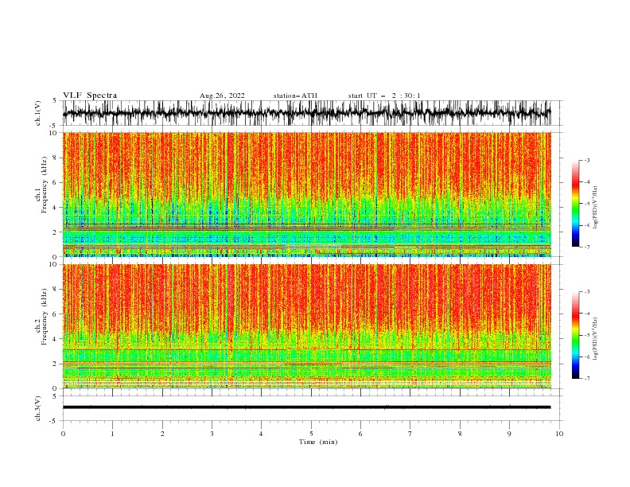Click the "-5" tick on ch.2 colorbar
This screenshot has width=630, height=487.
point(586,335)
